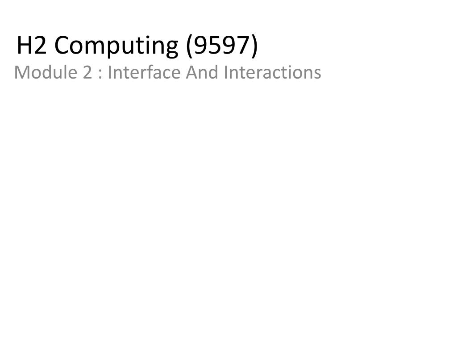Click "H2" at the title's start

pyautogui.click(x=32, y=45)
